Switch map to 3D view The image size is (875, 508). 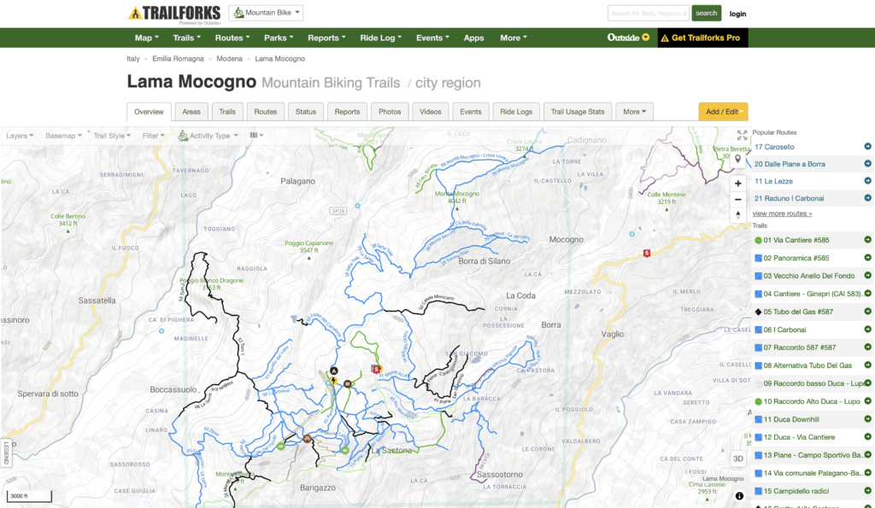[x=737, y=458]
